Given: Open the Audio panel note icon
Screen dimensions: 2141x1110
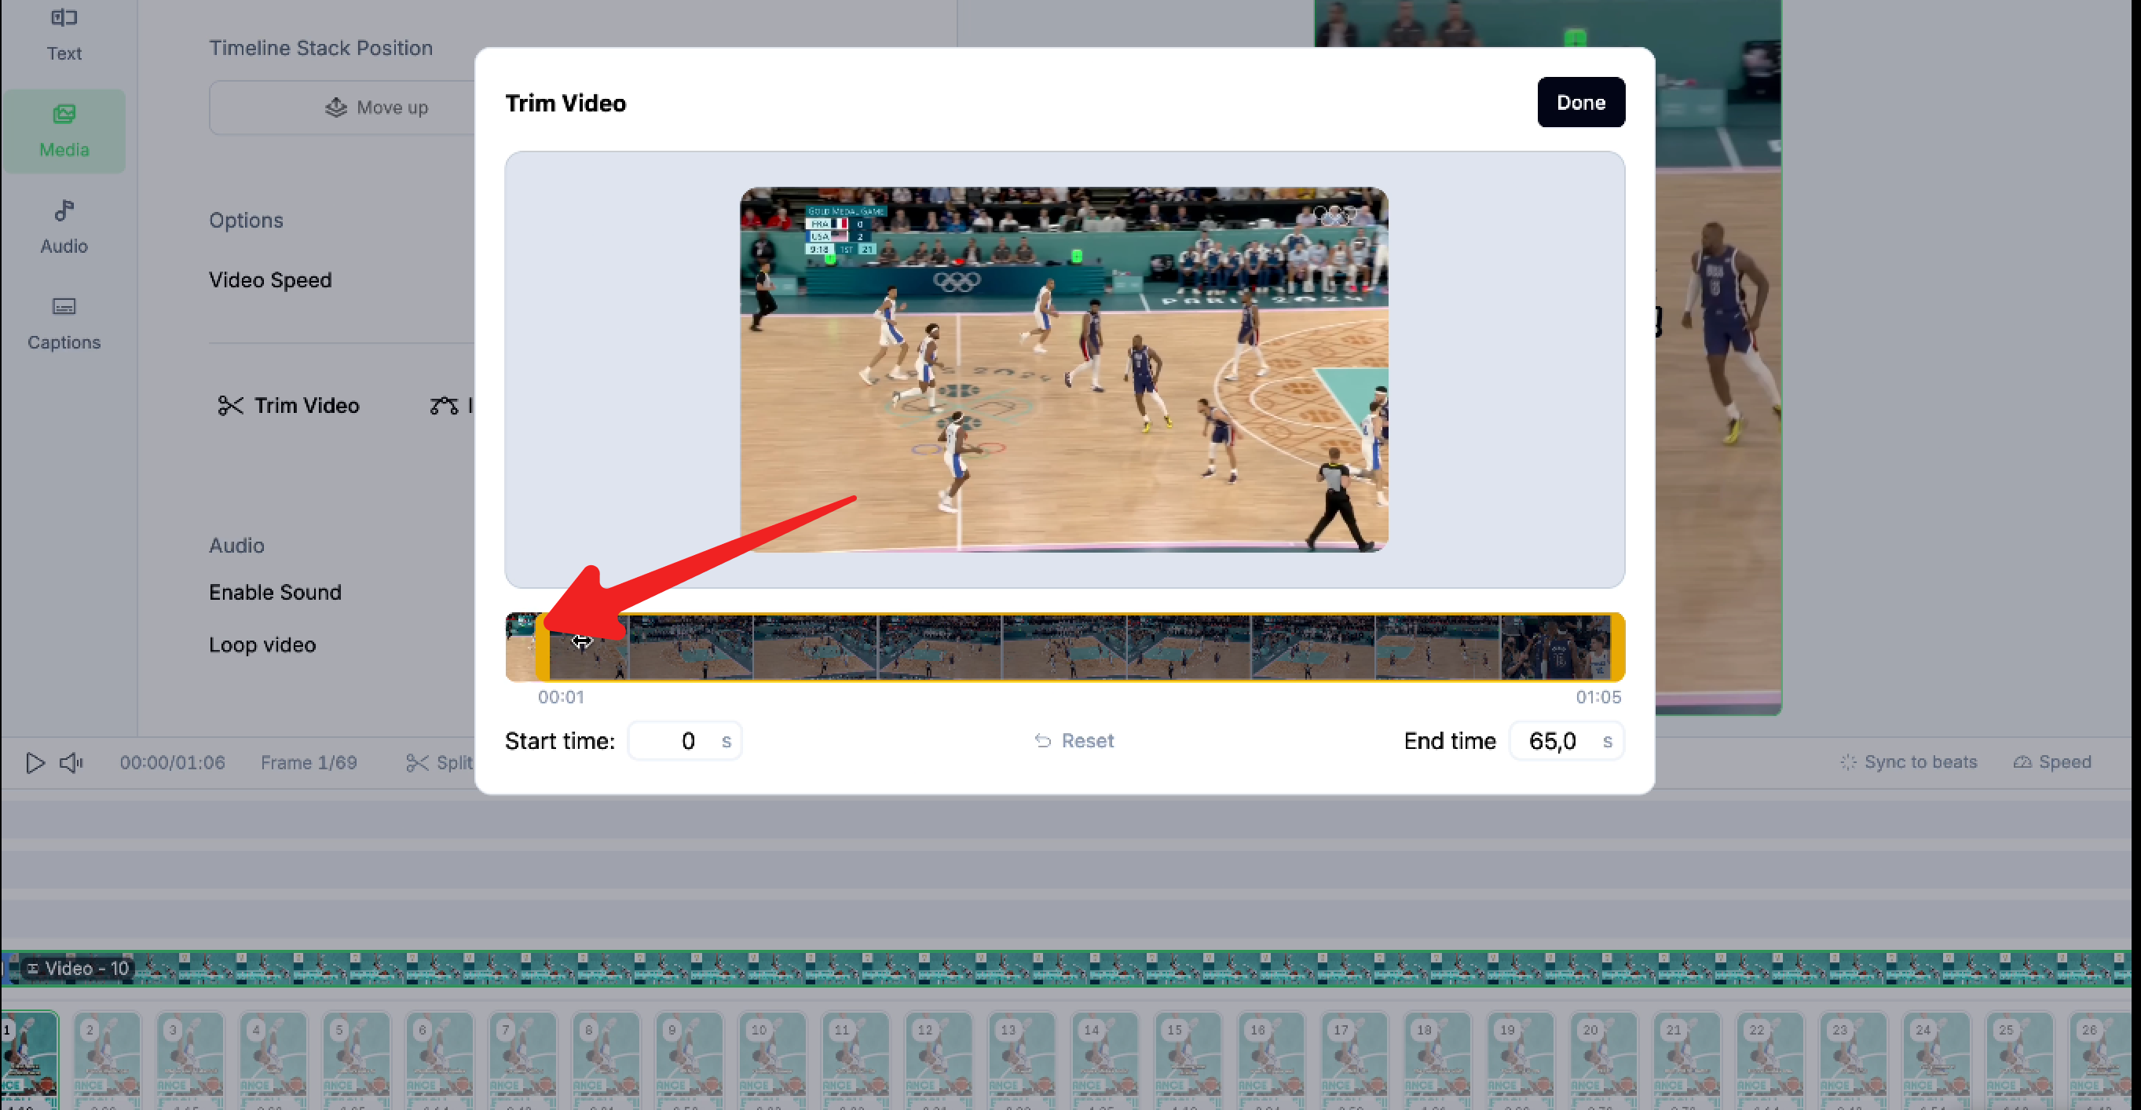Looking at the screenshot, I should coord(64,211).
